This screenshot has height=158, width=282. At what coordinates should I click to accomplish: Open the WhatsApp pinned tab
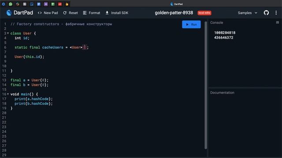point(11,4)
